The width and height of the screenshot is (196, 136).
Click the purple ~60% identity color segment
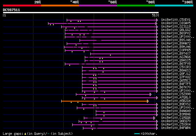point(98,6)
